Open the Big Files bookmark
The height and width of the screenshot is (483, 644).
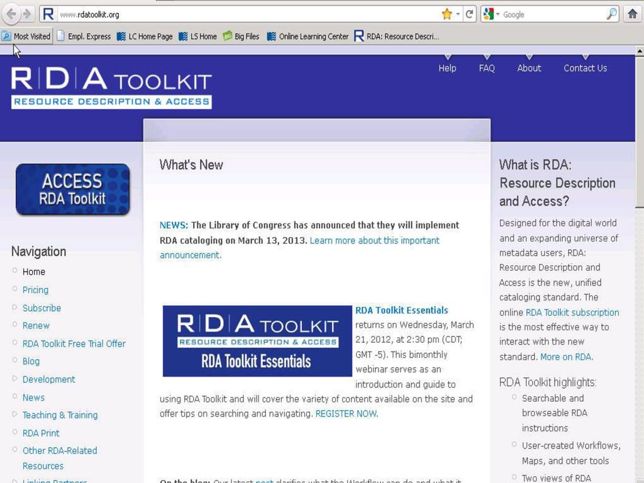tap(241, 36)
